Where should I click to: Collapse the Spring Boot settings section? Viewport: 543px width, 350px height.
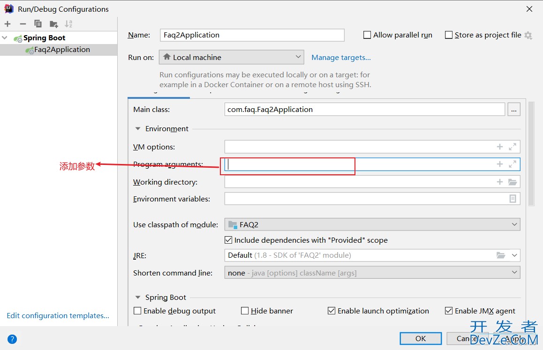pyautogui.click(x=138, y=298)
